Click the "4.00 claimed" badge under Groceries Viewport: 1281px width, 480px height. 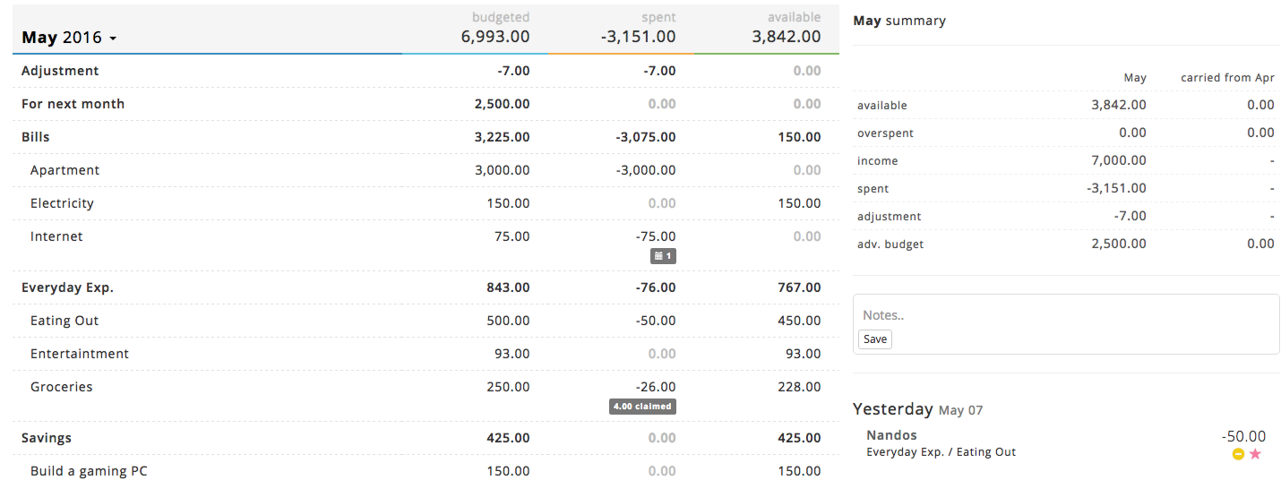tap(642, 407)
